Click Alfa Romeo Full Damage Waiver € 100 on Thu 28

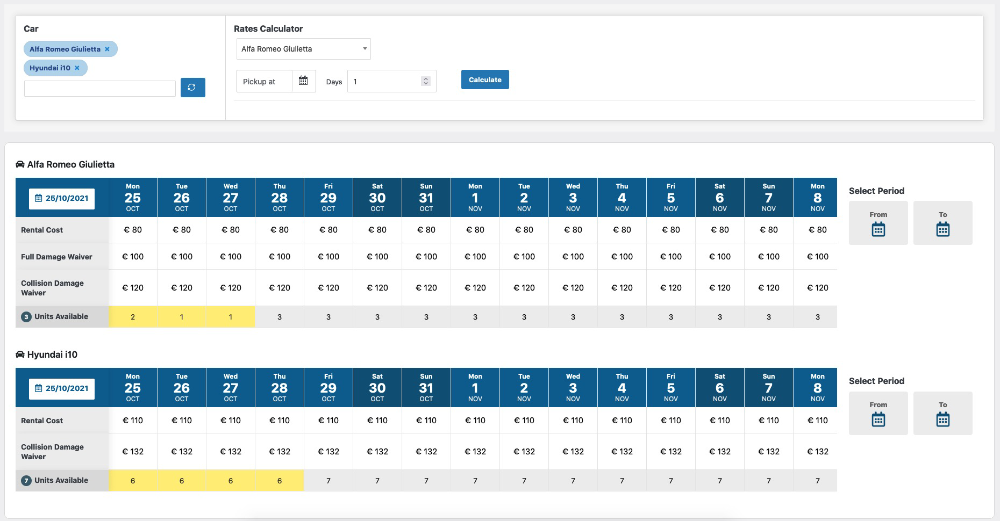coord(280,257)
